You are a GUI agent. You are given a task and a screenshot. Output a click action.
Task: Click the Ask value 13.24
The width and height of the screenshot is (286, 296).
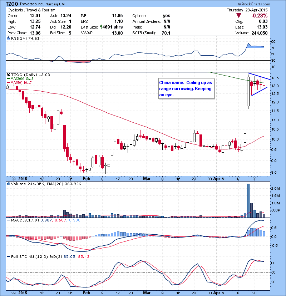[66, 16]
